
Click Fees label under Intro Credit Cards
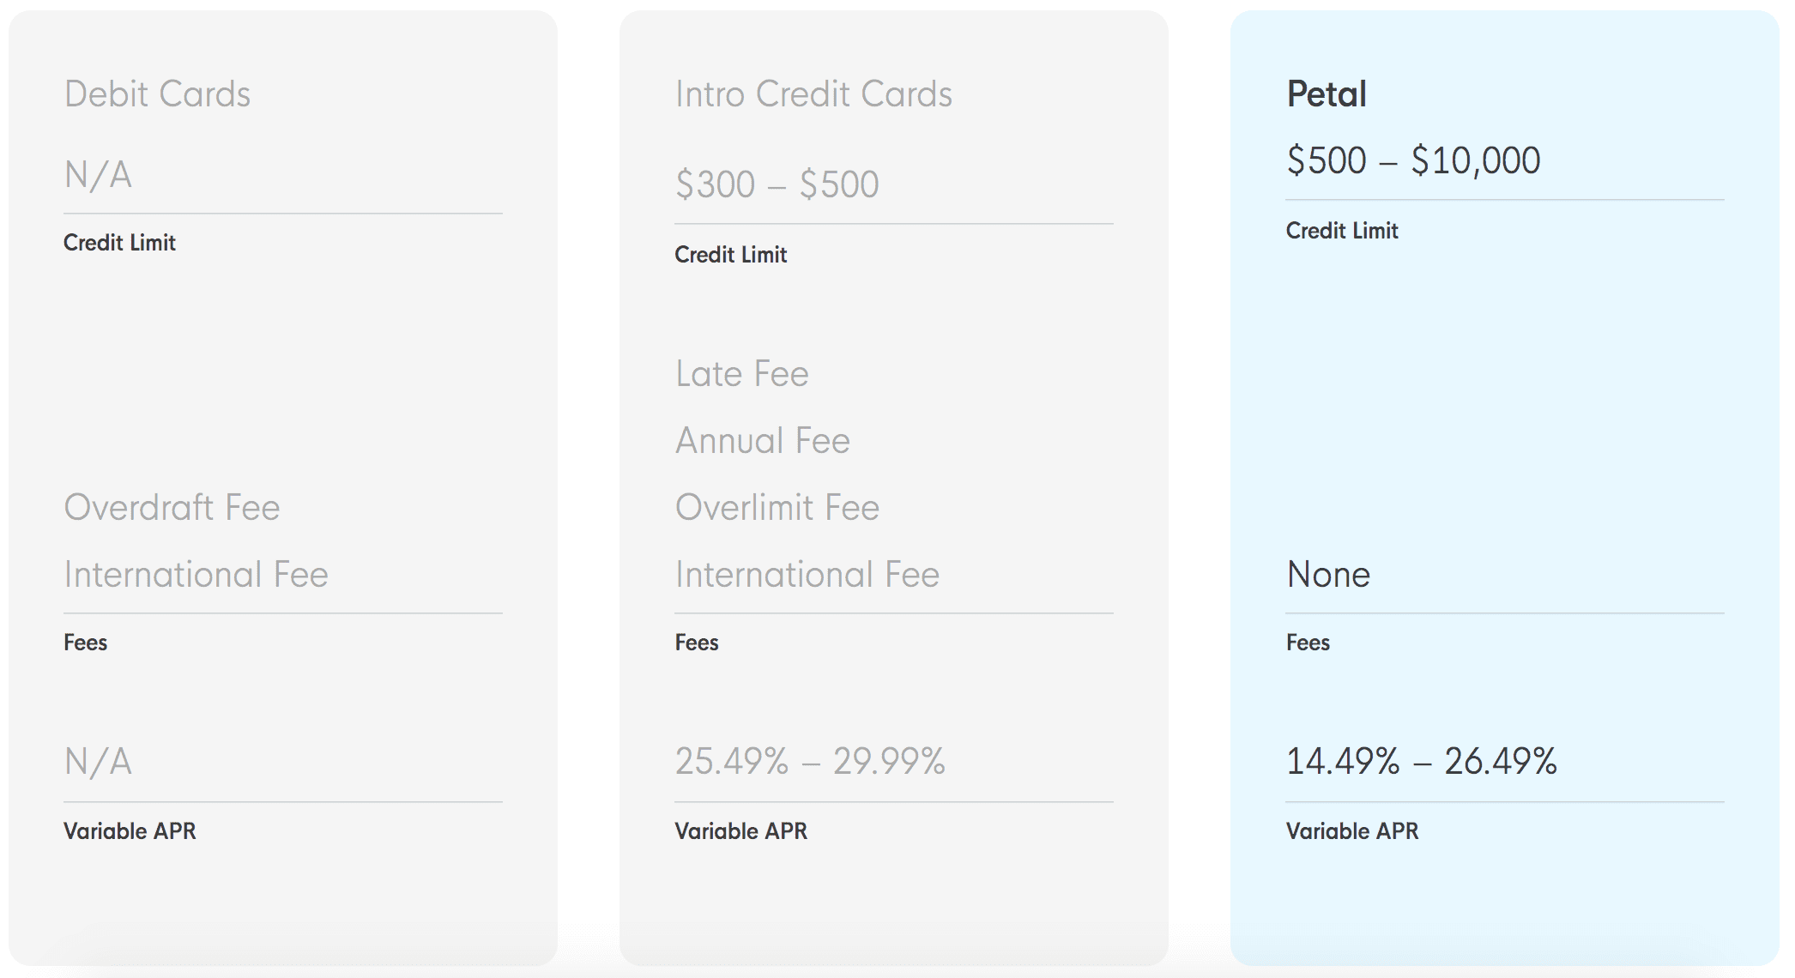coord(697,642)
